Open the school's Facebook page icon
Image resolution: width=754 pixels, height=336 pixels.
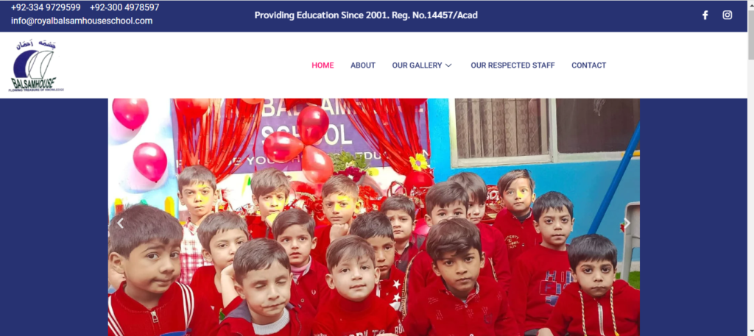click(705, 15)
